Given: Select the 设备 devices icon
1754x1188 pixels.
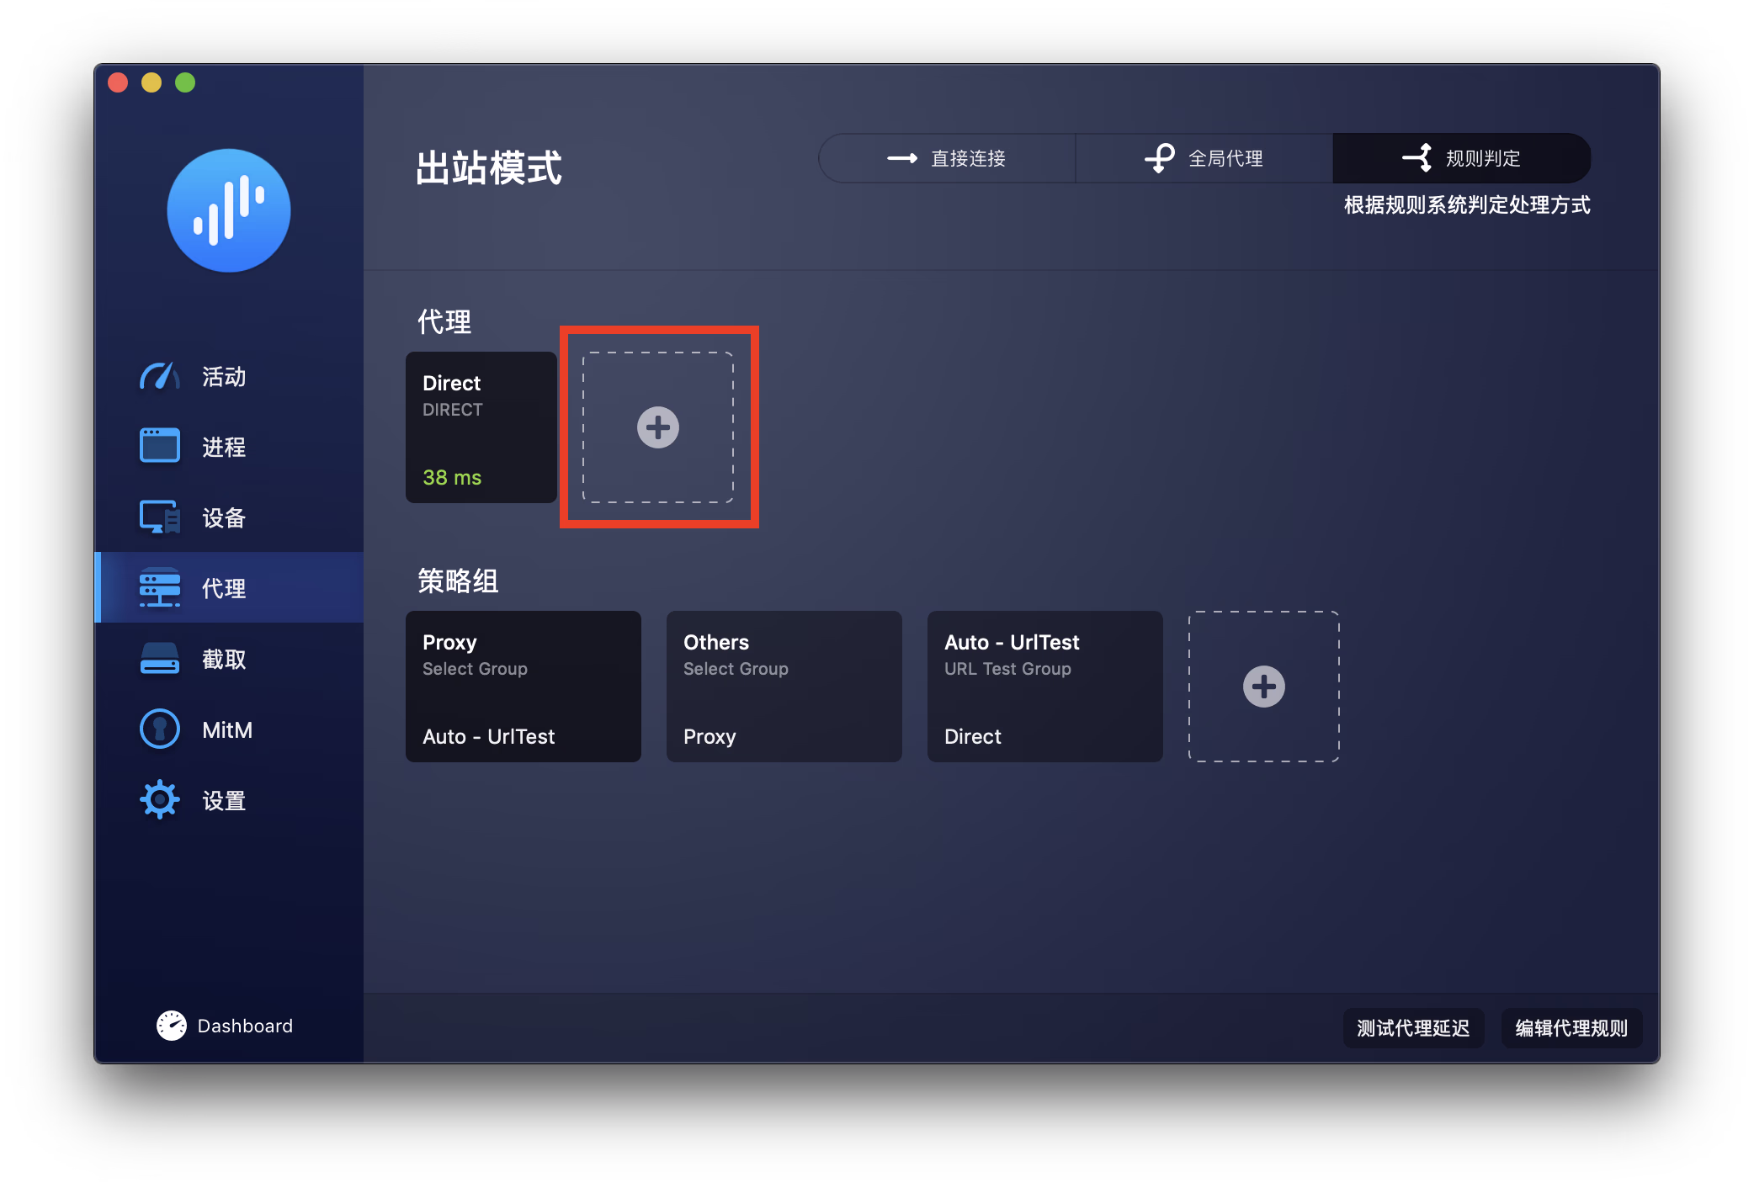Looking at the screenshot, I should pos(159,517).
